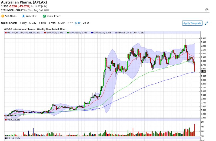This screenshot has height=141, width=216.
Task: Select the 20-Yr quick chart
Action: 86,23
